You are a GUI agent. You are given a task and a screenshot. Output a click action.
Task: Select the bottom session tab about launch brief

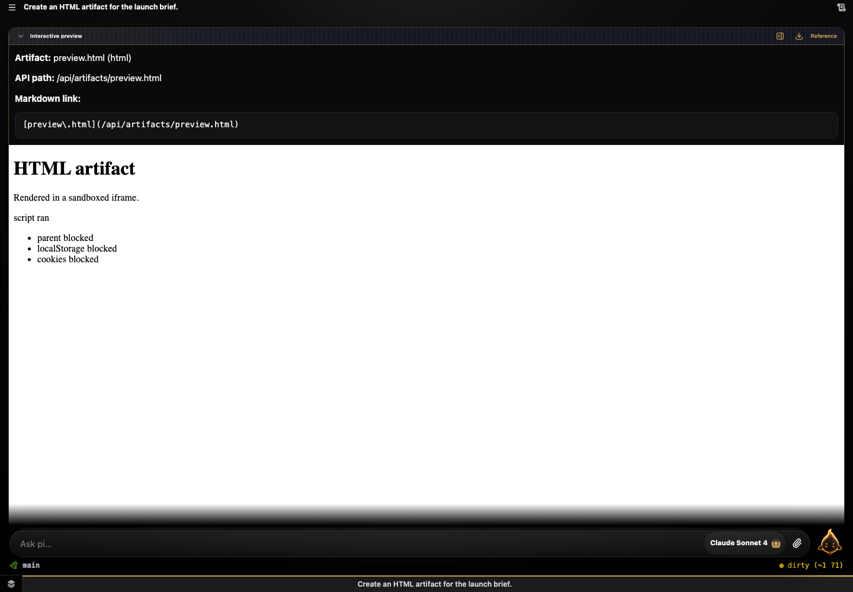tap(434, 584)
